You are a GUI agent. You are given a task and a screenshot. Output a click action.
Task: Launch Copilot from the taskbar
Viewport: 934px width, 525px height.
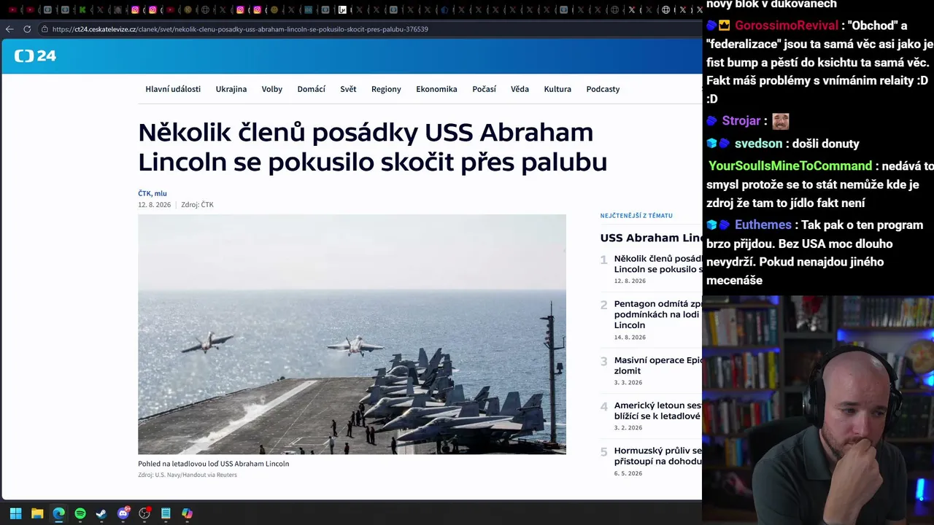coord(188,513)
